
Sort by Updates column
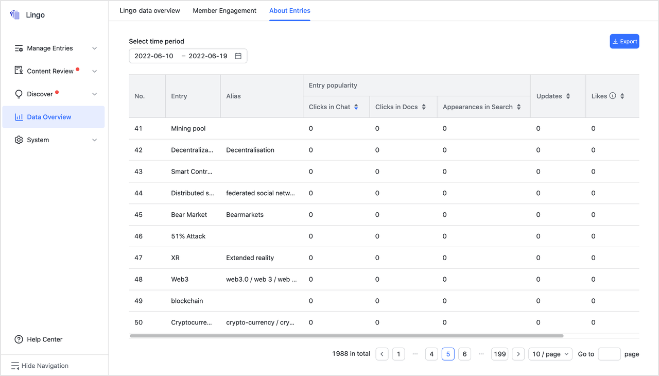click(568, 96)
